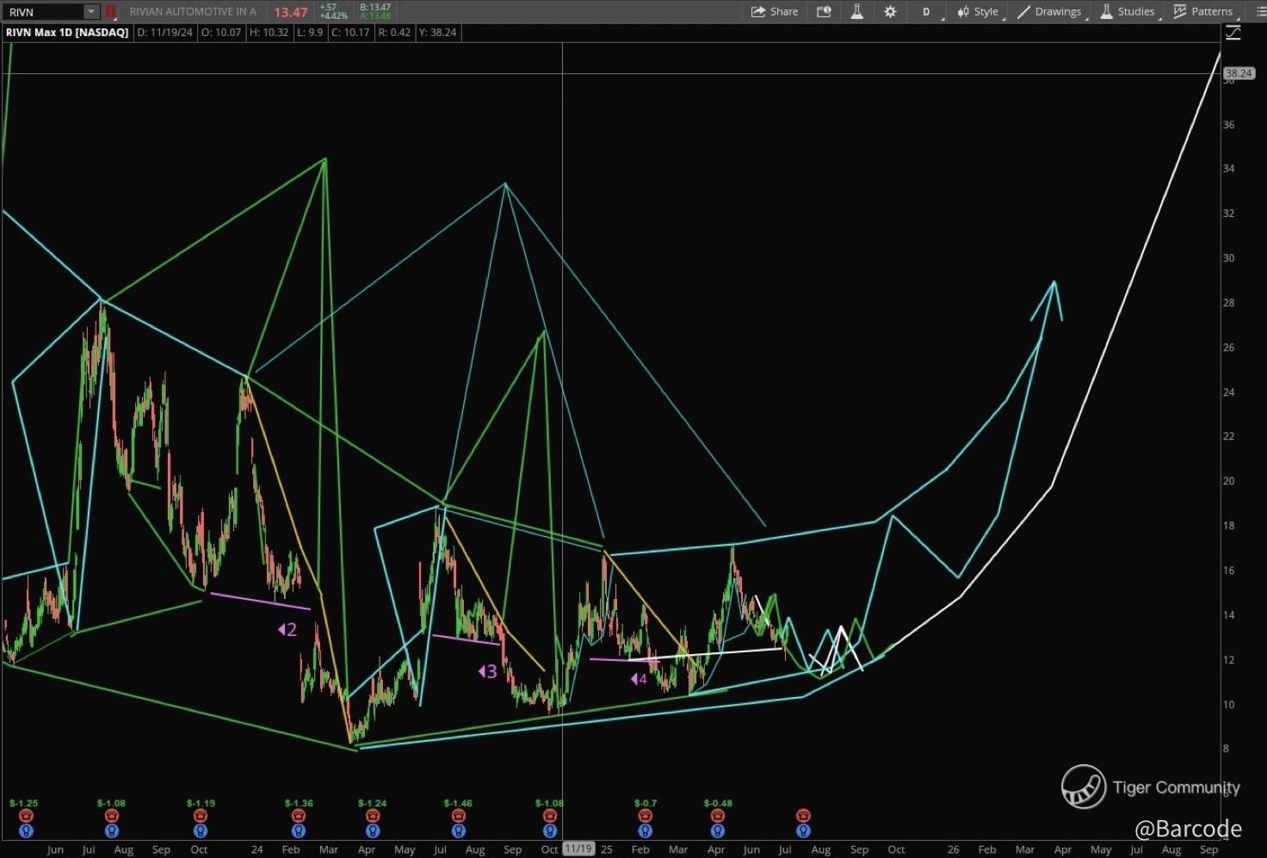This screenshot has width=1267, height=858.
Task: Open the chart settings gear
Action: pos(890,11)
